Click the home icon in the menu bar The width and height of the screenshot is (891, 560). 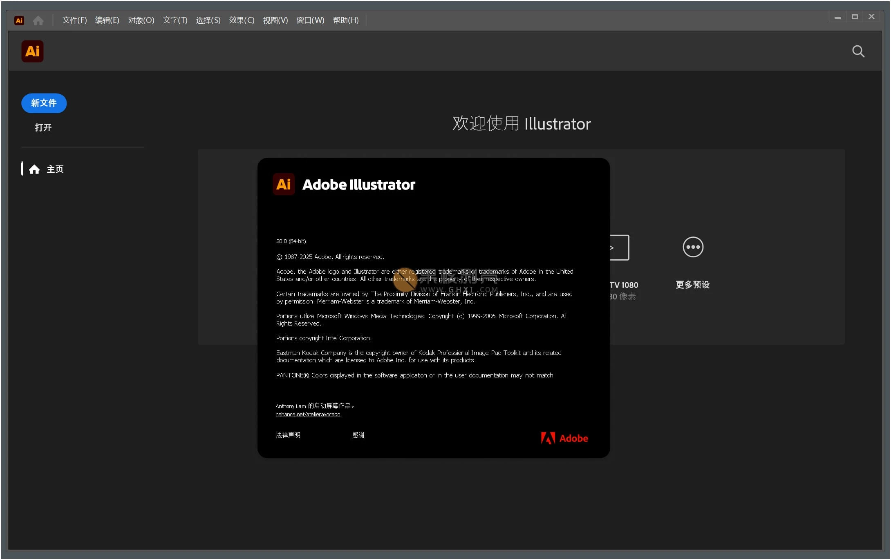click(x=38, y=20)
